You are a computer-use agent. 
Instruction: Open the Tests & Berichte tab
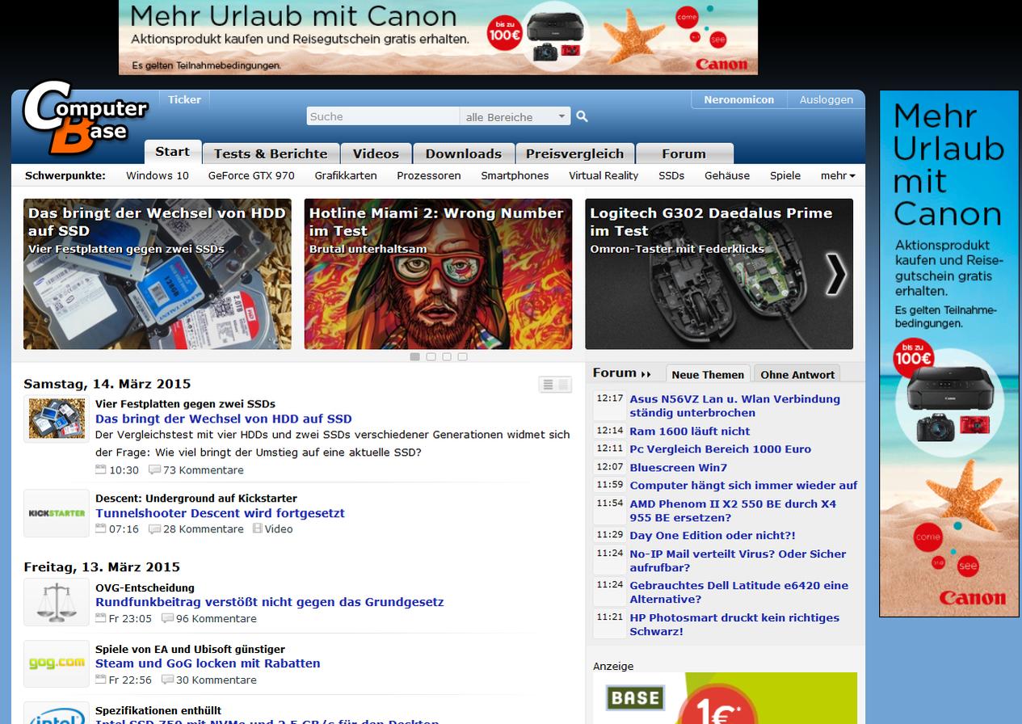pos(271,154)
